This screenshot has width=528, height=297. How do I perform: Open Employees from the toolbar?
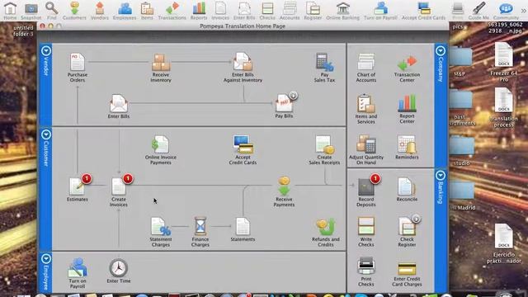click(125, 11)
